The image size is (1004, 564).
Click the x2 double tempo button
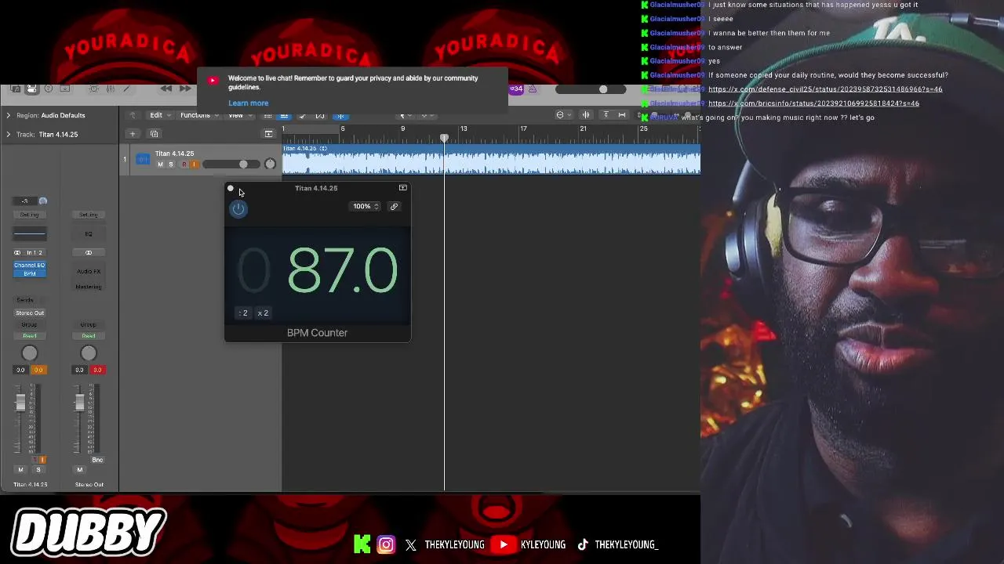[x=263, y=313]
